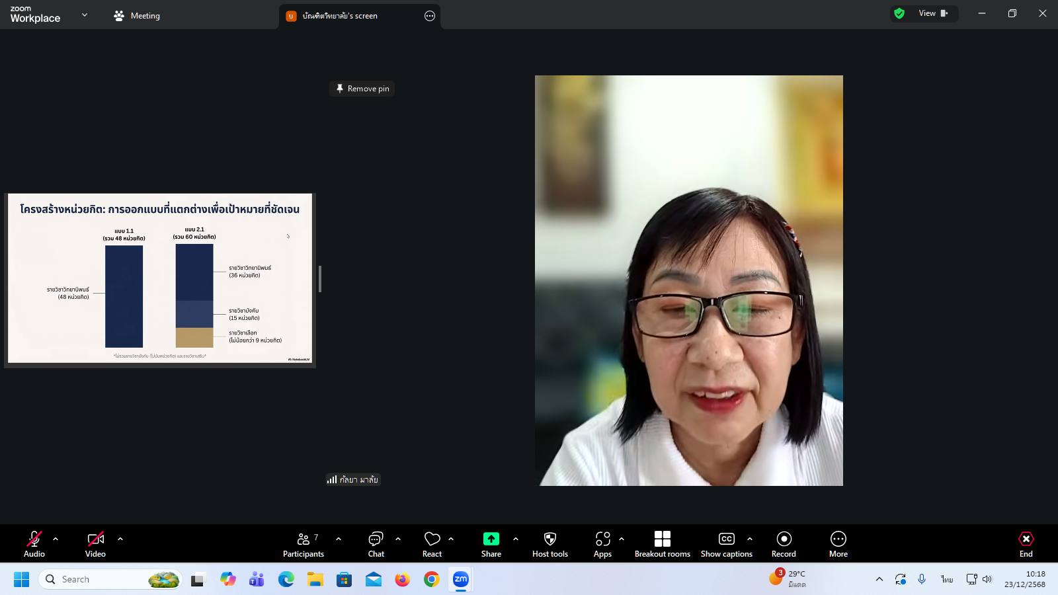Viewport: 1058px width, 595px height.
Task: Open Host tools shield icon
Action: click(x=549, y=544)
